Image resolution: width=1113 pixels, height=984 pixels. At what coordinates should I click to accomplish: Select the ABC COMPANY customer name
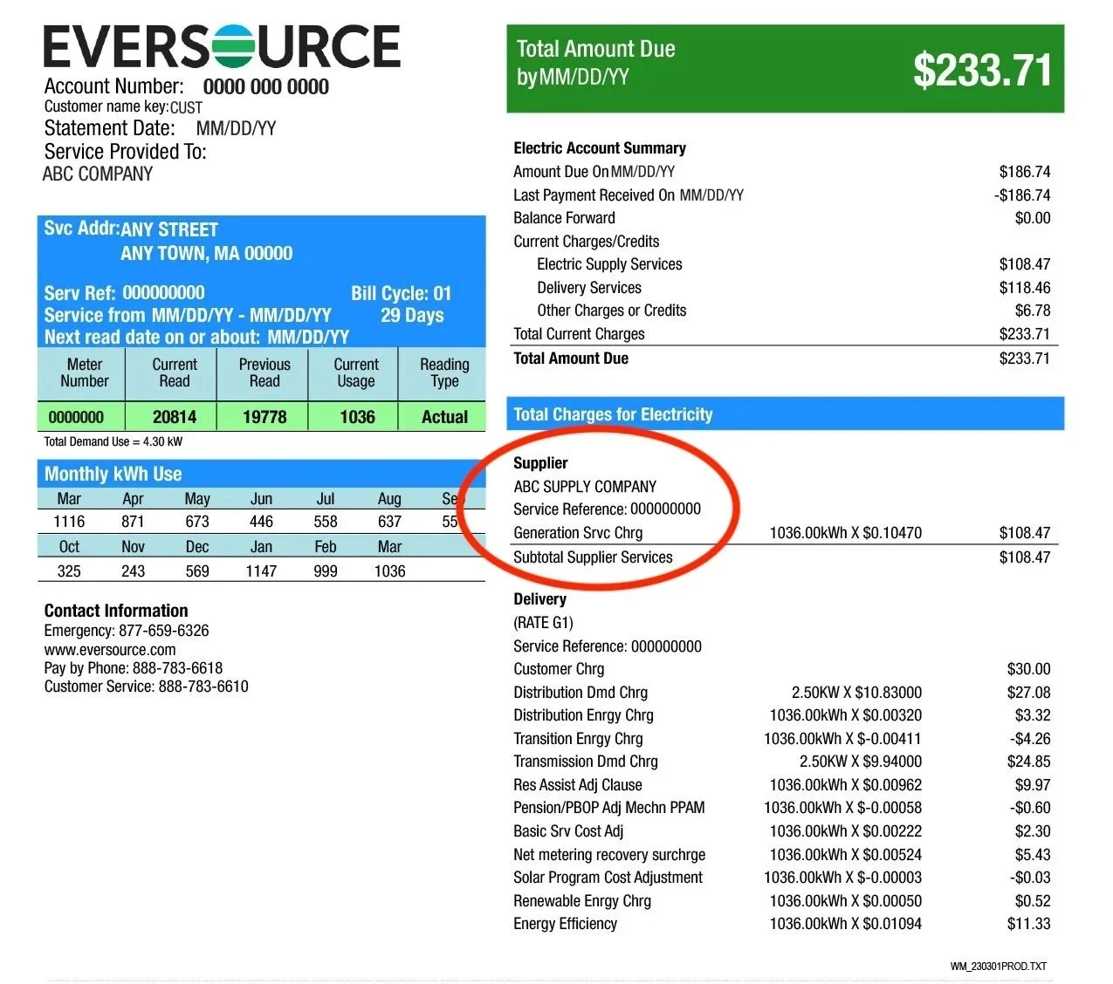click(98, 174)
